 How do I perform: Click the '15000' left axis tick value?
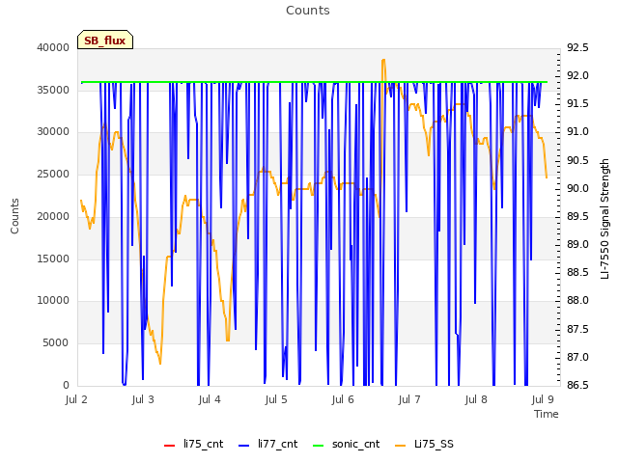(x=53, y=259)
